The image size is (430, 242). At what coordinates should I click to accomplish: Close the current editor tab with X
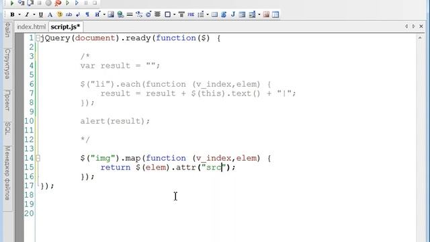click(x=421, y=26)
